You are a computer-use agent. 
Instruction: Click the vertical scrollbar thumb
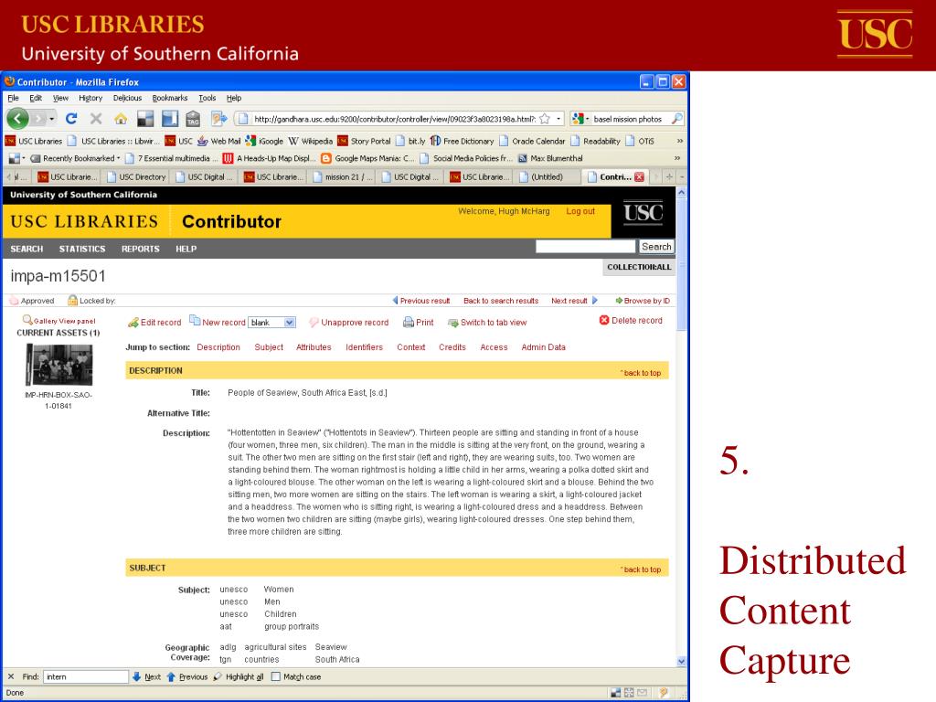[x=682, y=264]
